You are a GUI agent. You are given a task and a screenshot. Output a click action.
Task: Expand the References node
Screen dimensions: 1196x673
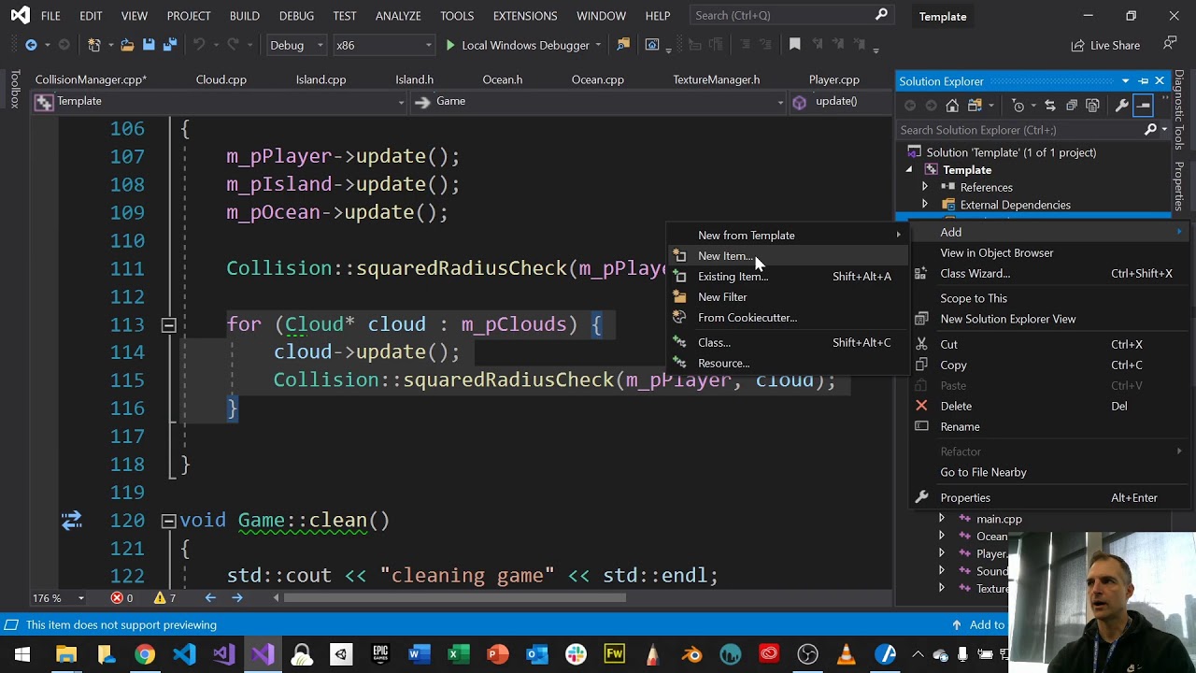(x=925, y=187)
